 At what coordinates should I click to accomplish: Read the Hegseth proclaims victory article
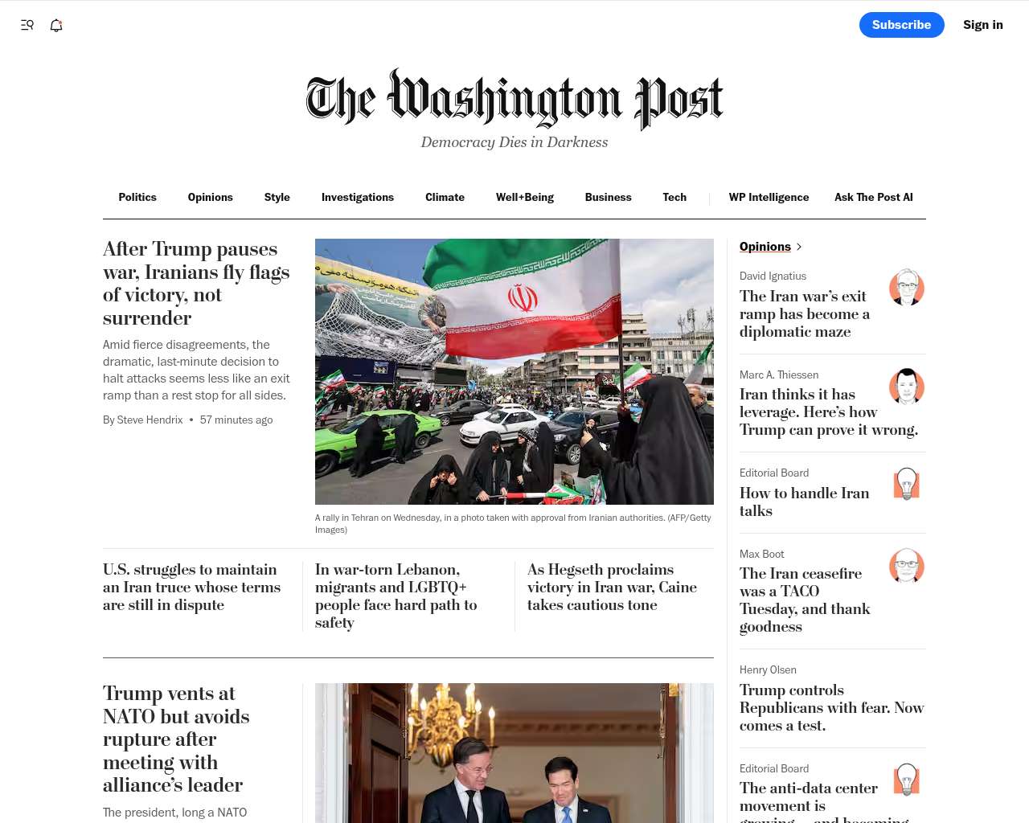(613, 588)
